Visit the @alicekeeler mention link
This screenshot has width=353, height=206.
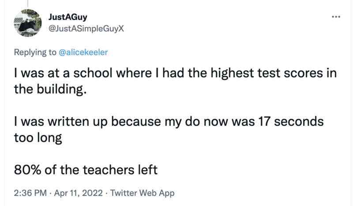[x=83, y=52]
